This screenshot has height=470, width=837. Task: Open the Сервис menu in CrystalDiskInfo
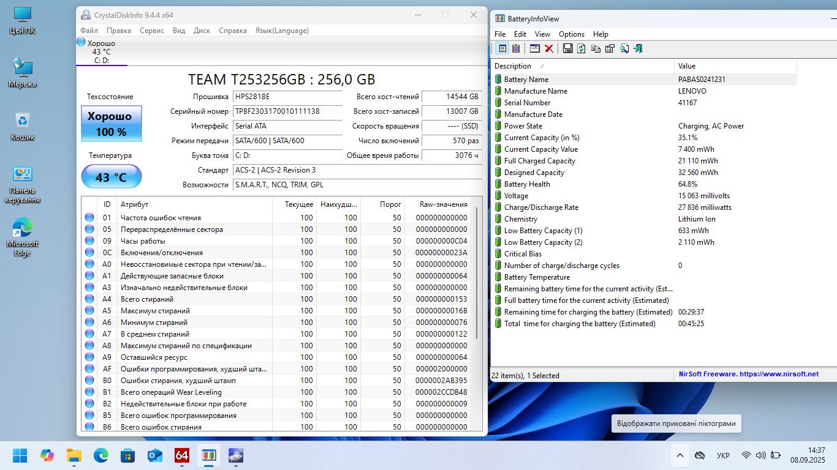tap(152, 31)
